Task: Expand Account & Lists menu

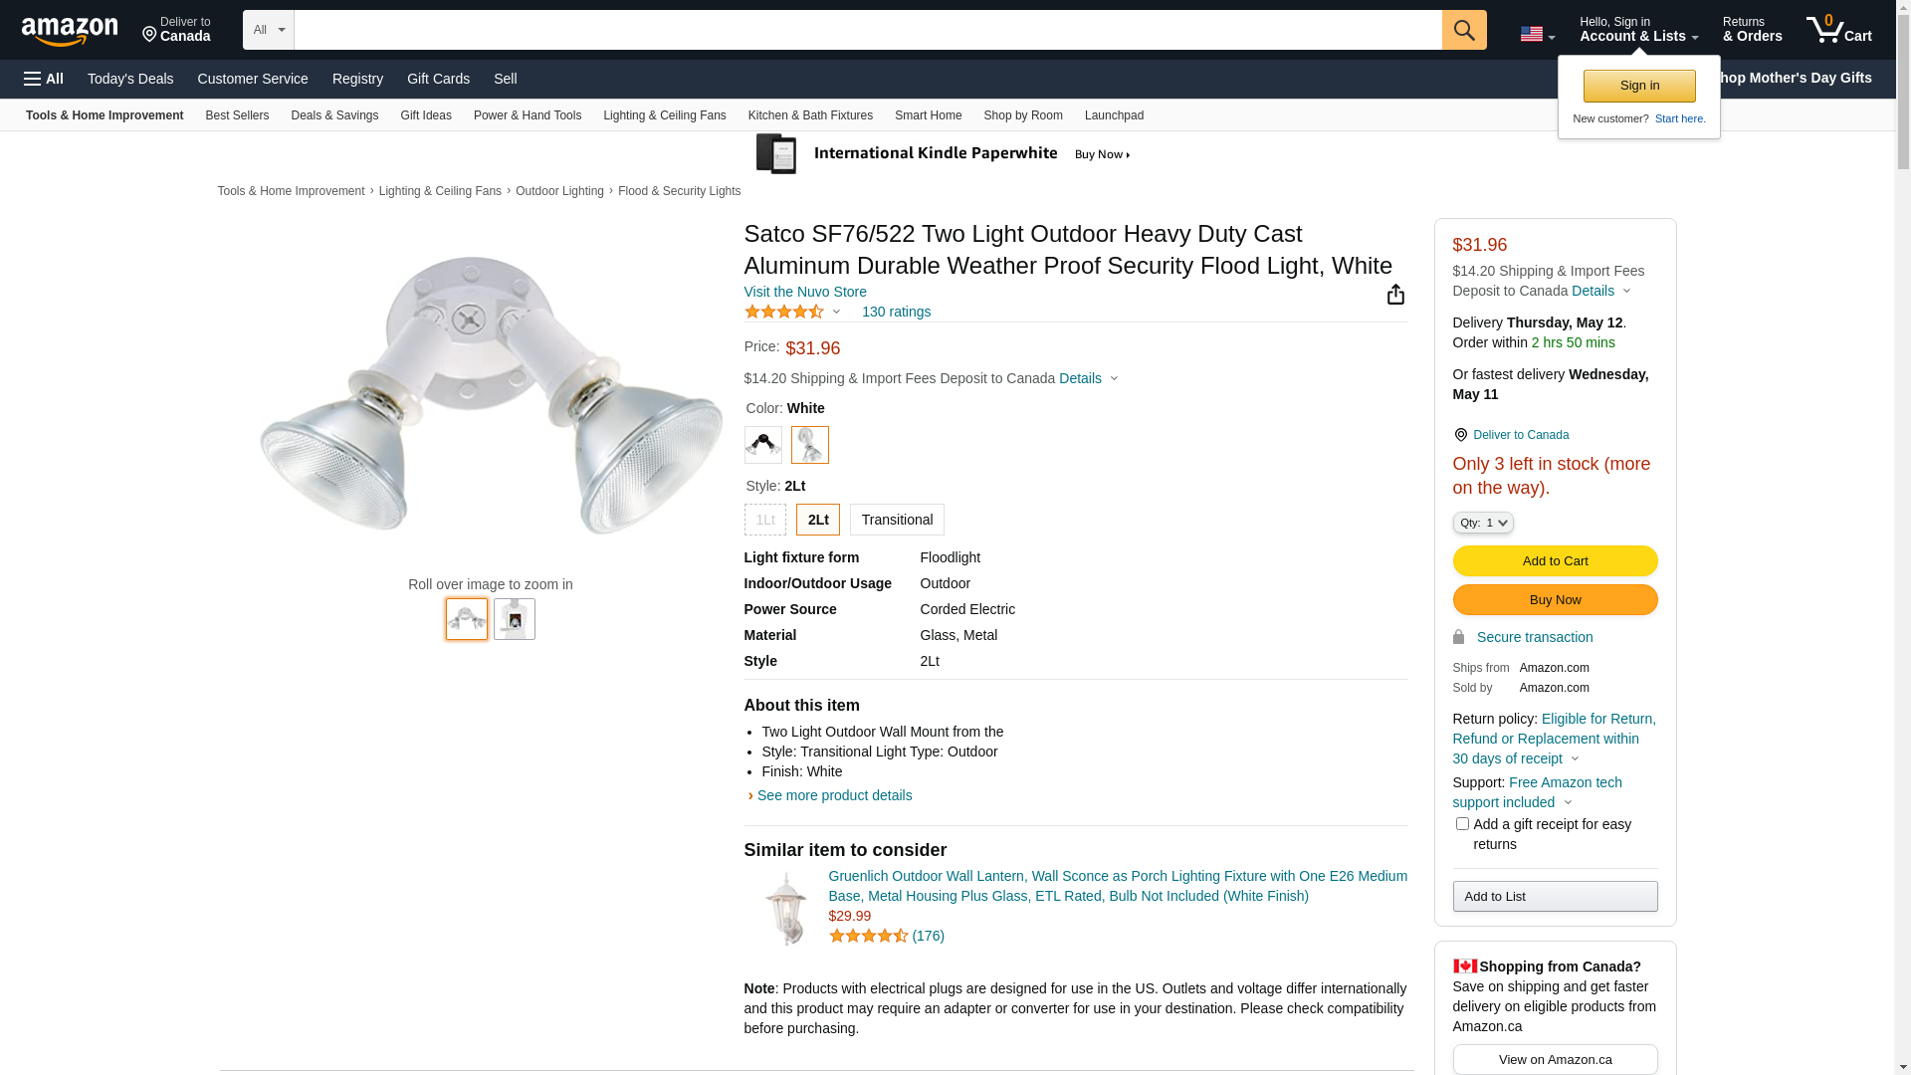Action: (1638, 30)
